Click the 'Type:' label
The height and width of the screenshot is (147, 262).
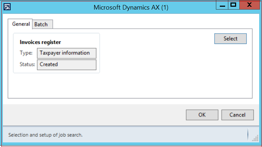(26, 53)
